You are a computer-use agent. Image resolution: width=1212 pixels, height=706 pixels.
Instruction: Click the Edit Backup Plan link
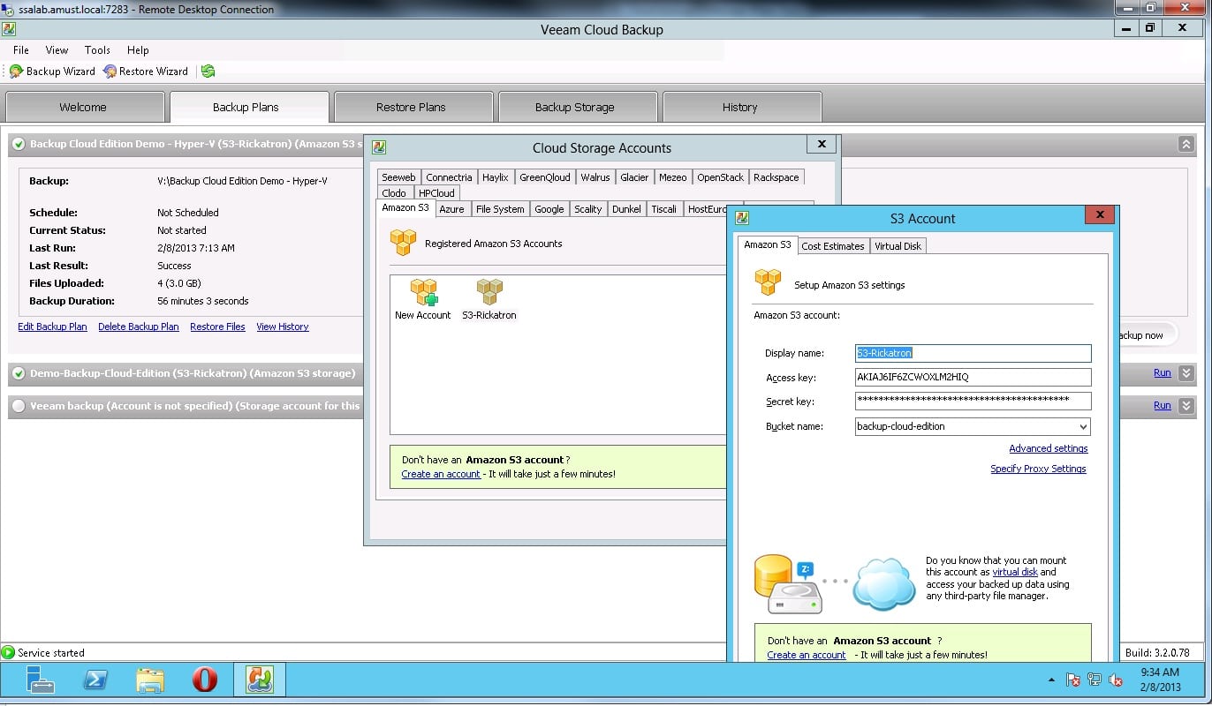coord(52,327)
